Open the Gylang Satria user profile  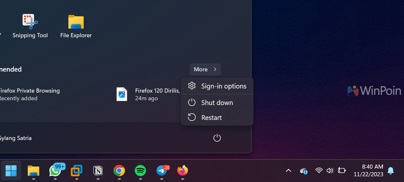tap(15, 138)
